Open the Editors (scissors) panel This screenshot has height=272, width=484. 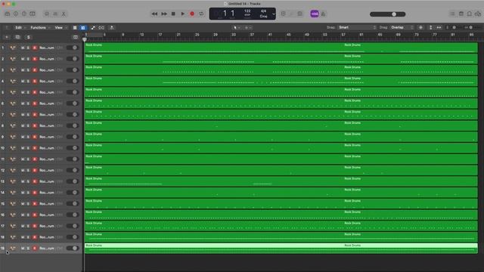[64, 14]
